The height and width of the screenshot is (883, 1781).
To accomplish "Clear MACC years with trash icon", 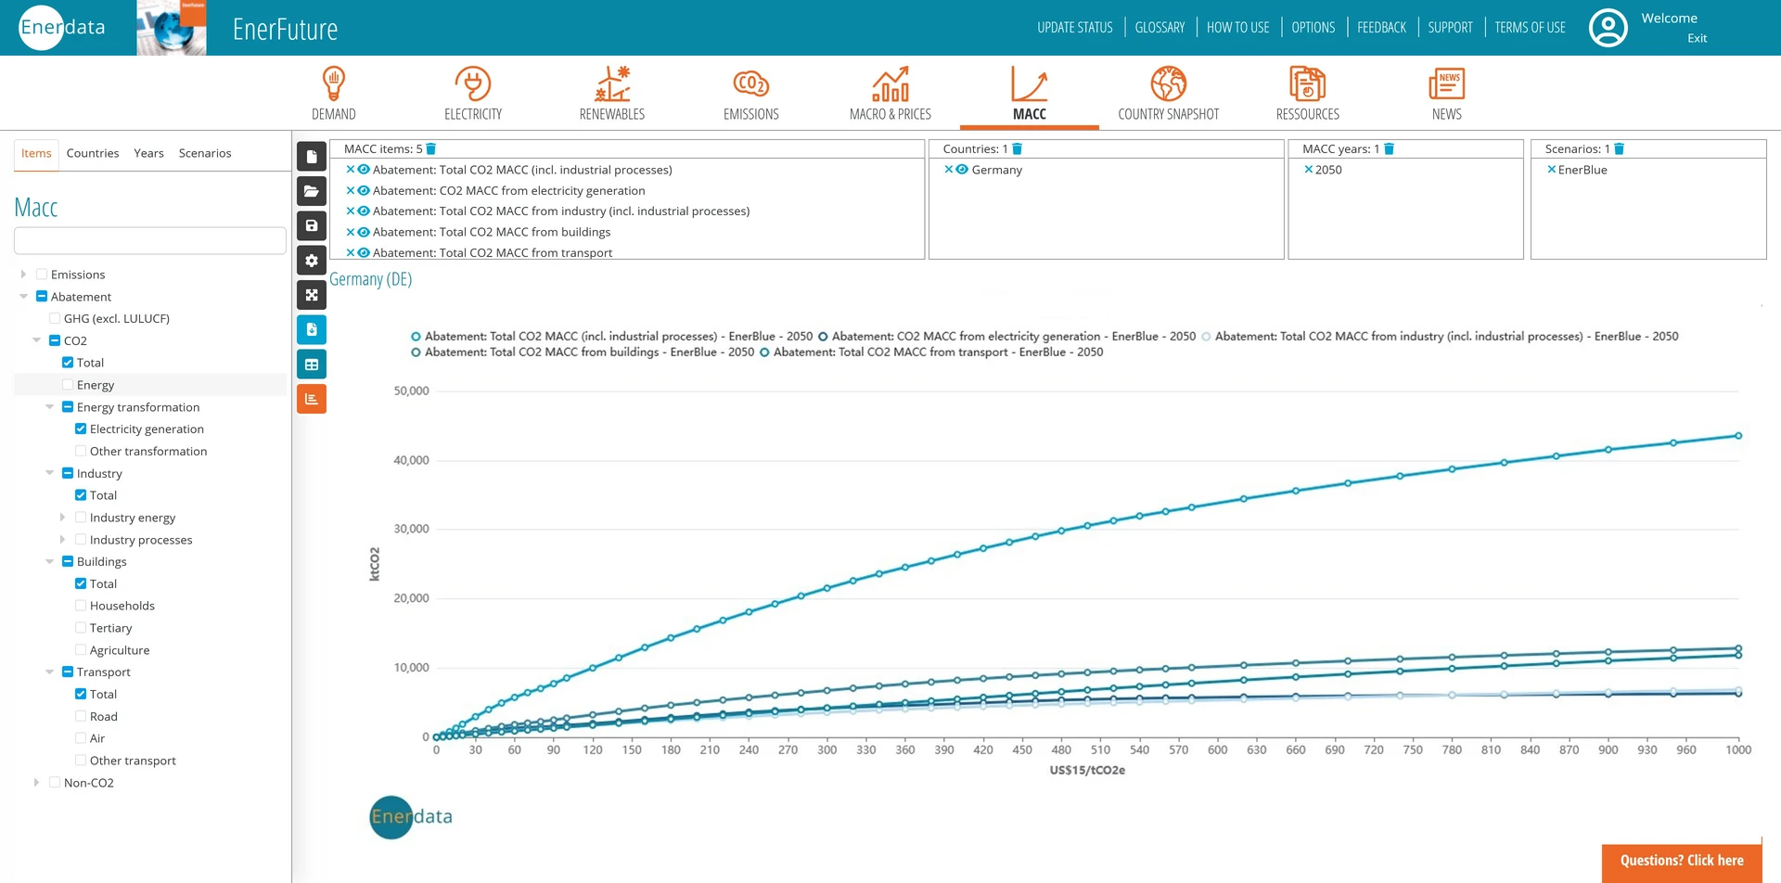I will (1389, 148).
